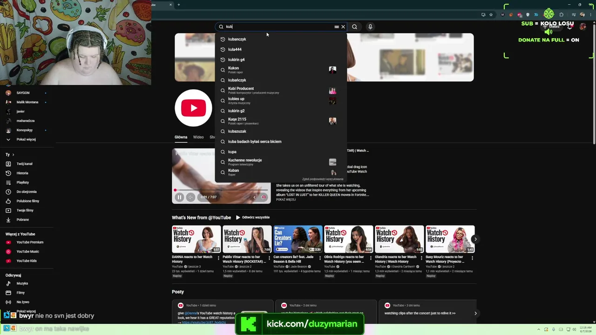Open 'DANNA reacts to her Watch History' thumbnail
Image resolution: width=596 pixels, height=335 pixels.
(x=196, y=239)
